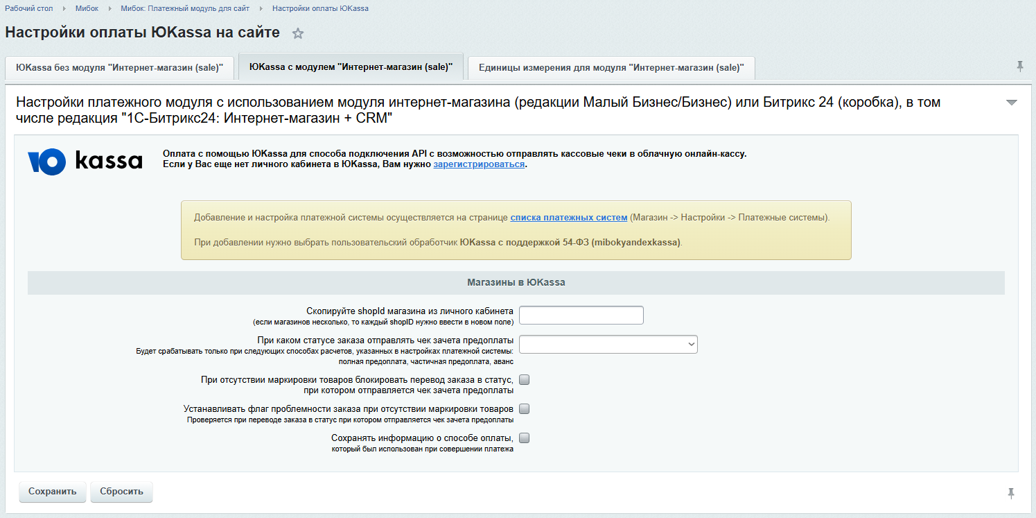The width and height of the screenshot is (1036, 518).
Task: Open the order status dropdown for prepayment receipt
Action: coord(608,345)
